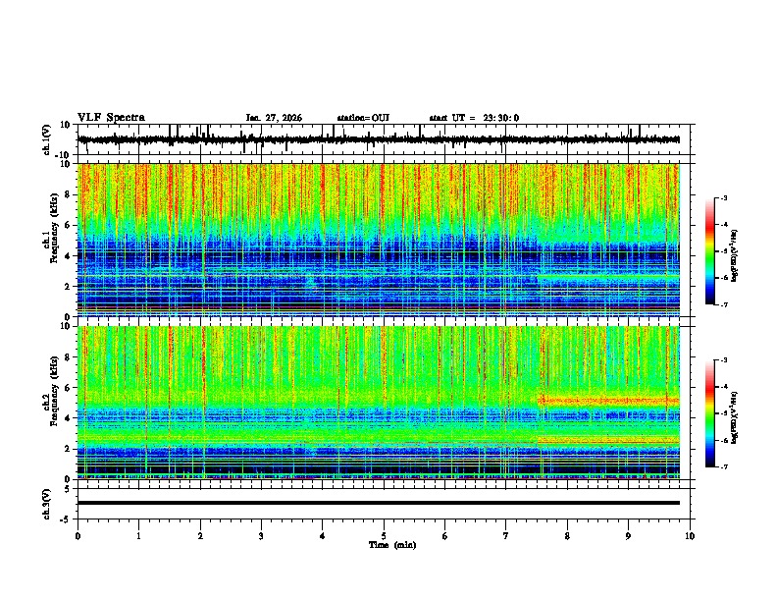Viewport: 777px width, 601px height.
Task: Click the flat black ch.3 voltage trace
Action: [x=378, y=503]
